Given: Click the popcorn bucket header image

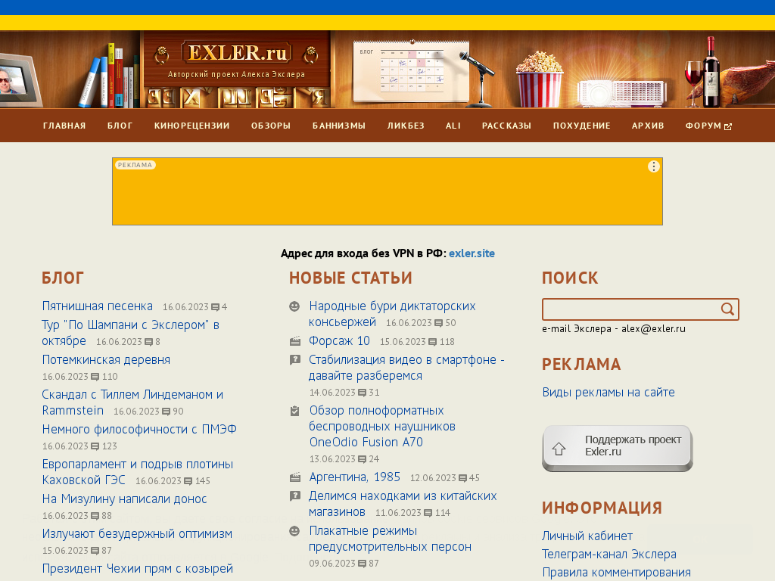Looking at the screenshot, I should pyautogui.click(x=539, y=79).
